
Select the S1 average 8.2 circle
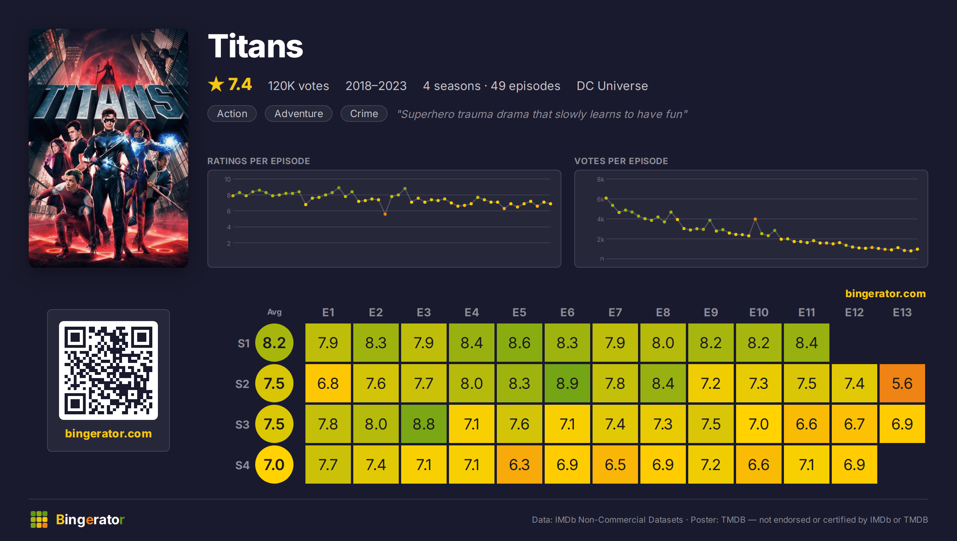(x=274, y=343)
